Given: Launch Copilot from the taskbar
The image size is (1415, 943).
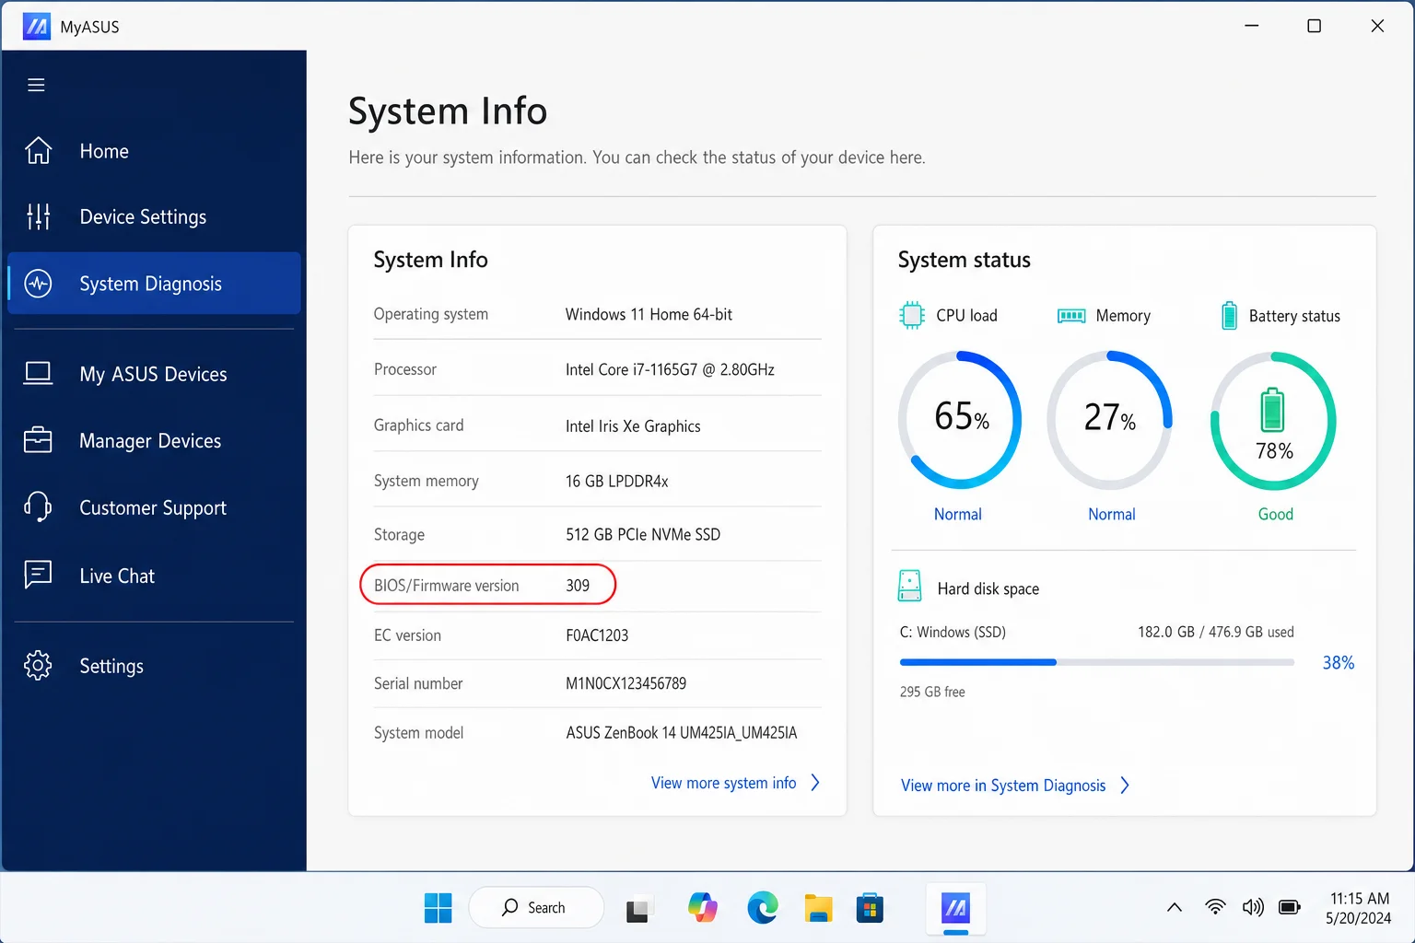Looking at the screenshot, I should (x=703, y=908).
